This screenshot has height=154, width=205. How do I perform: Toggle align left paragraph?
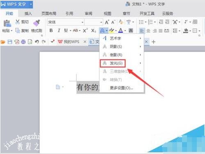click(x=142, y=31)
